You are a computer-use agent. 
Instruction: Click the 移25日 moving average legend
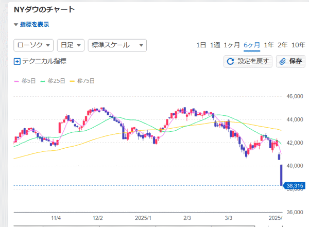[53, 81]
